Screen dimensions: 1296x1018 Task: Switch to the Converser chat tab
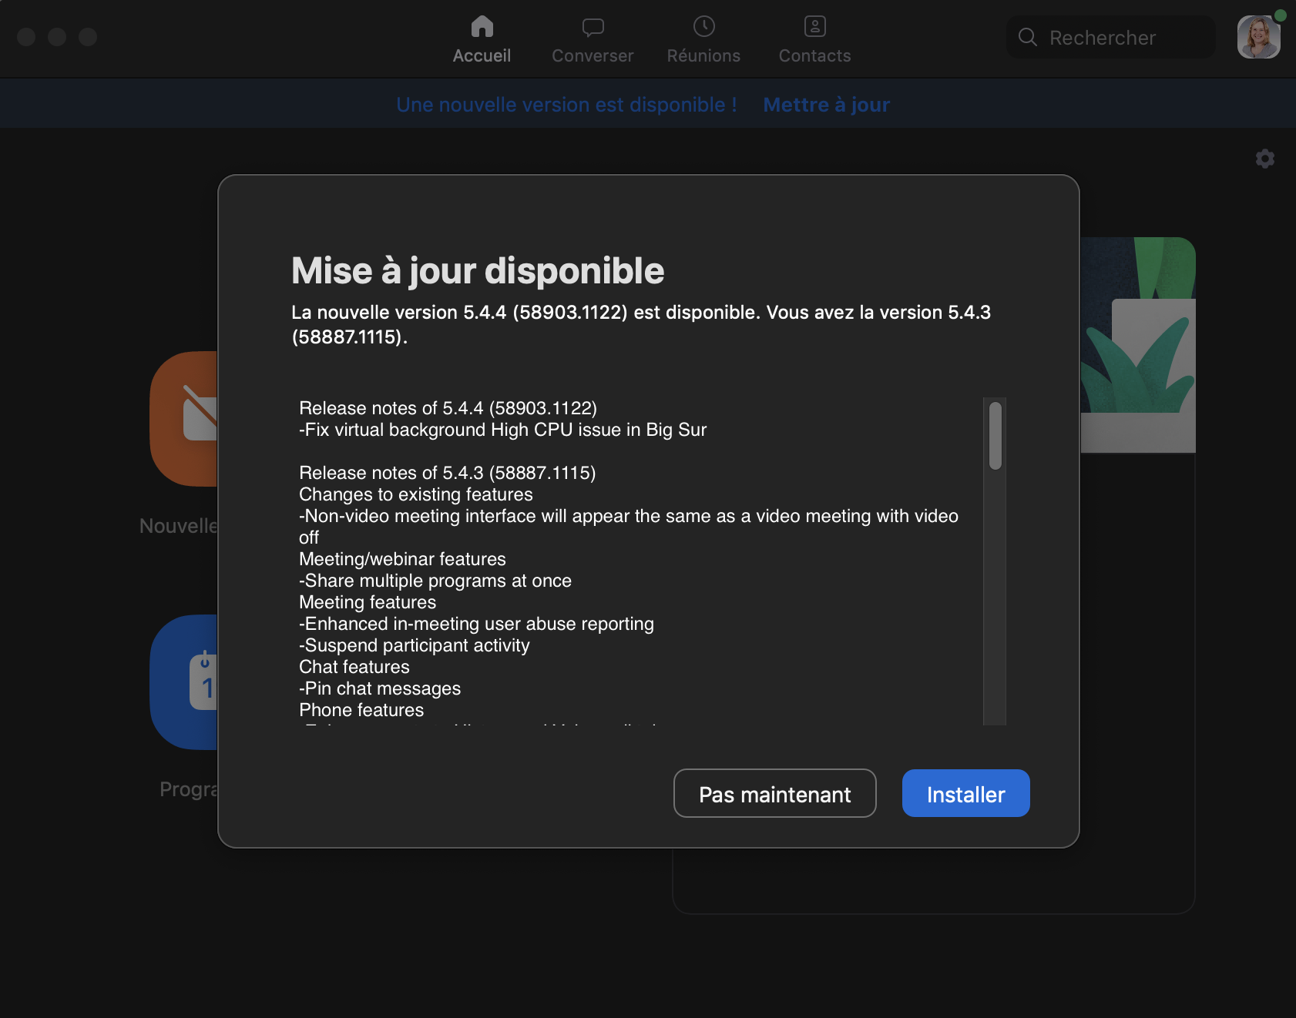592,39
